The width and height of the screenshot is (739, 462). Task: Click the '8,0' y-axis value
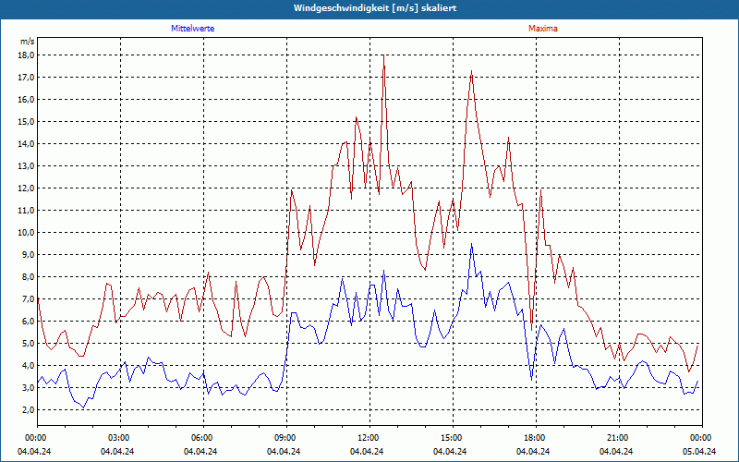click(x=29, y=276)
